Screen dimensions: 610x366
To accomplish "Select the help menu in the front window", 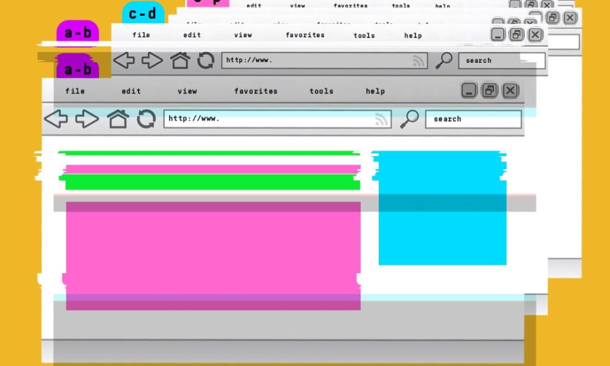I will 375,91.
